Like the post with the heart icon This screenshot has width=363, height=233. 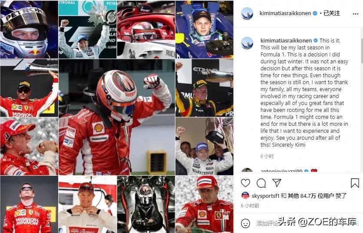coord(245,183)
